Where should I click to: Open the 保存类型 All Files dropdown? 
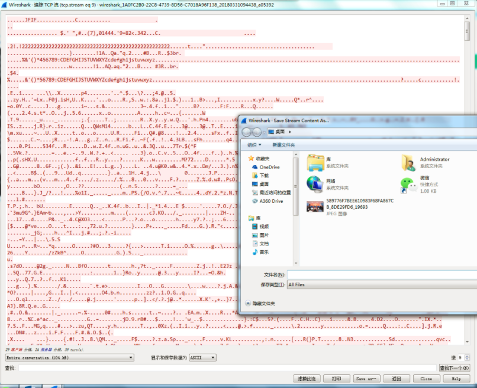pyautogui.click(x=382, y=284)
